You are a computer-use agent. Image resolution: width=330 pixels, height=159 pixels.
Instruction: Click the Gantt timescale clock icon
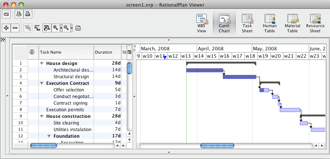click(47, 28)
